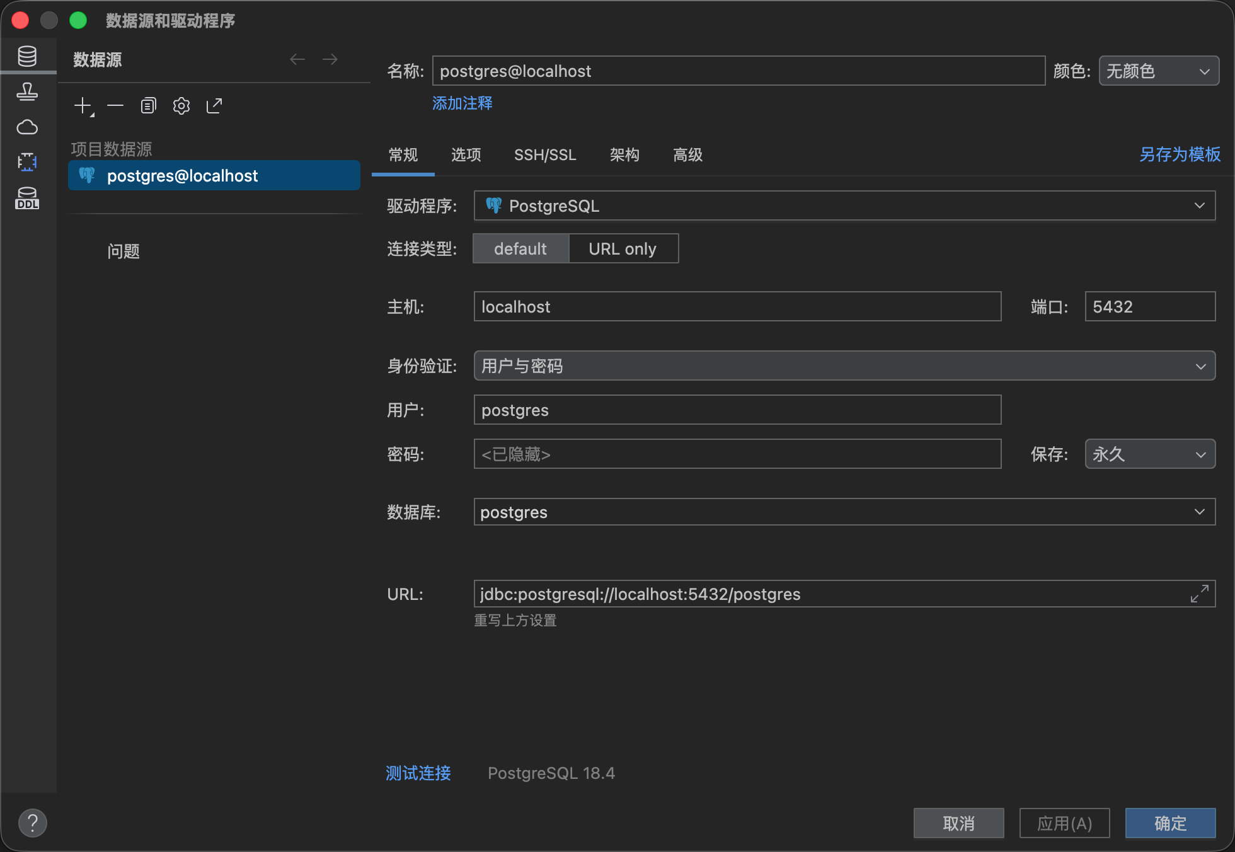Click the green zoom window button

coord(78,21)
